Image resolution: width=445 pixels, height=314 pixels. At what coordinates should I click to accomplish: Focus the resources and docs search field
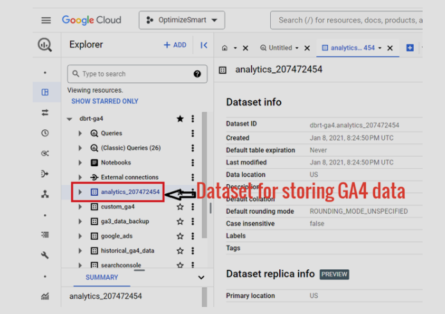[x=346, y=20]
